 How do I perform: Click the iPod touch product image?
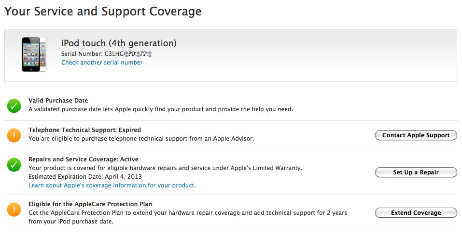(x=34, y=54)
